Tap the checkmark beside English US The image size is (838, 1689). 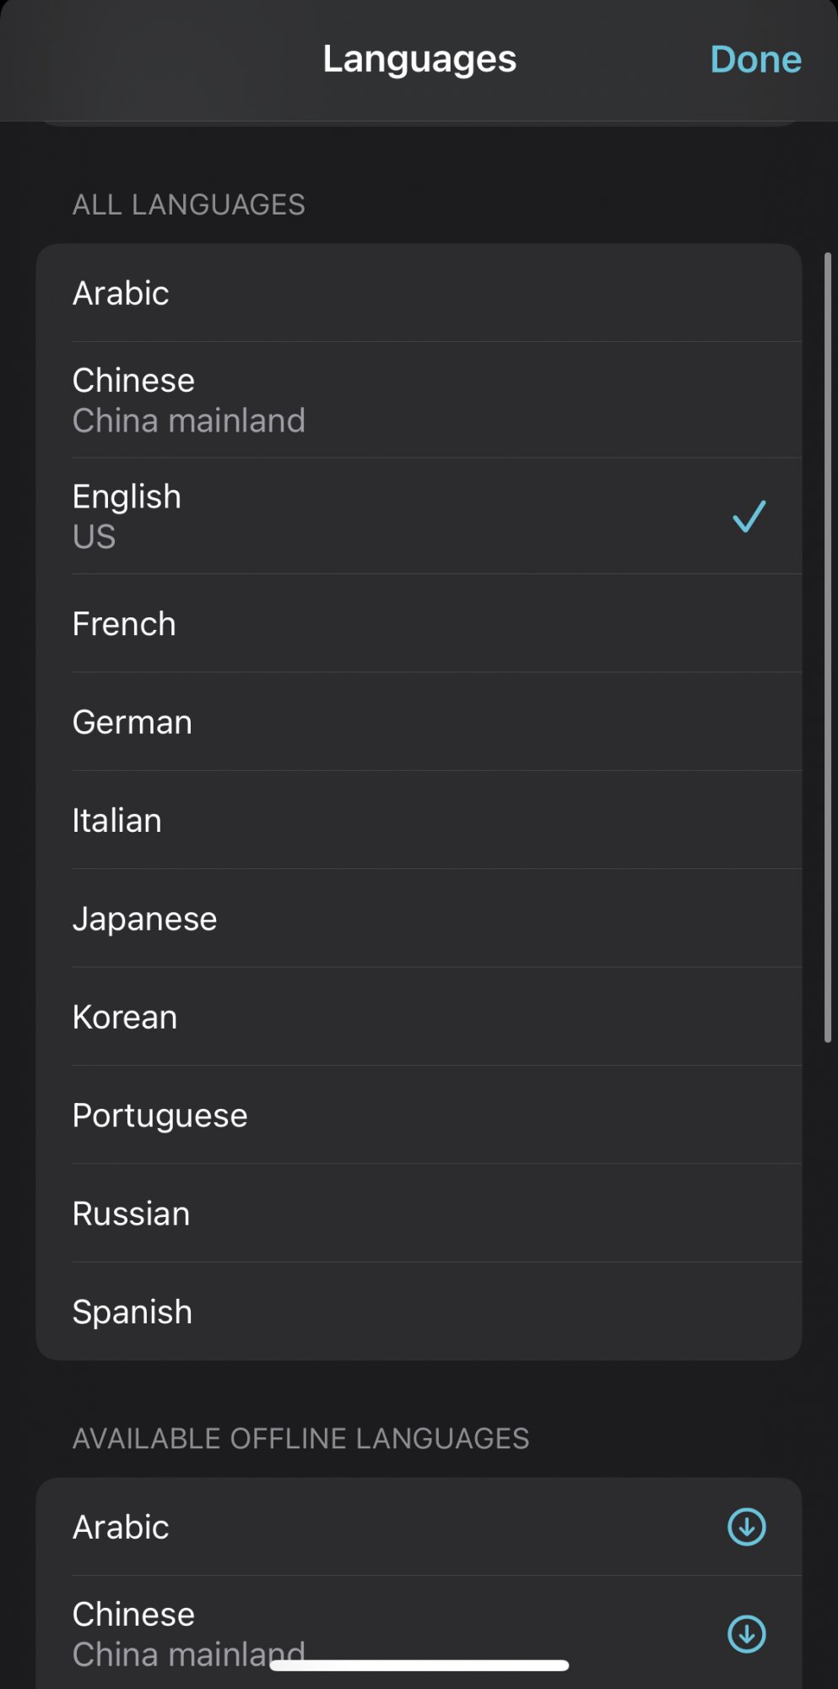(x=749, y=517)
